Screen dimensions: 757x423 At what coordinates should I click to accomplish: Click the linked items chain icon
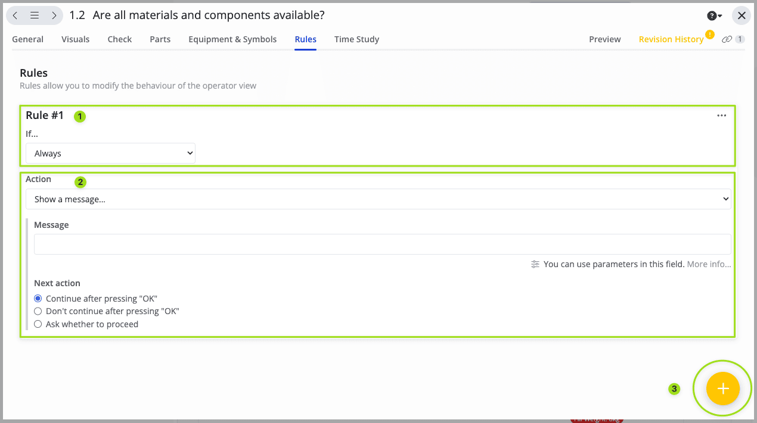click(727, 39)
